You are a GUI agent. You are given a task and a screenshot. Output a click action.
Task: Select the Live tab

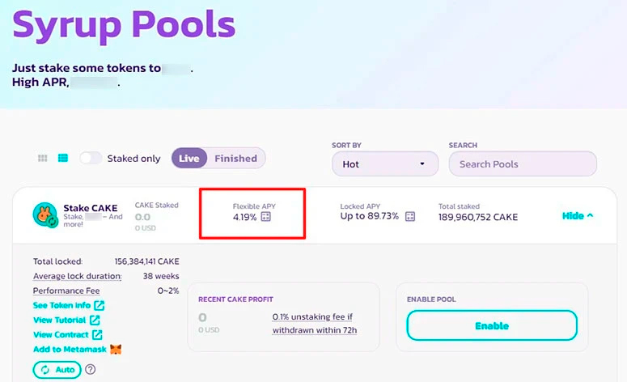189,159
